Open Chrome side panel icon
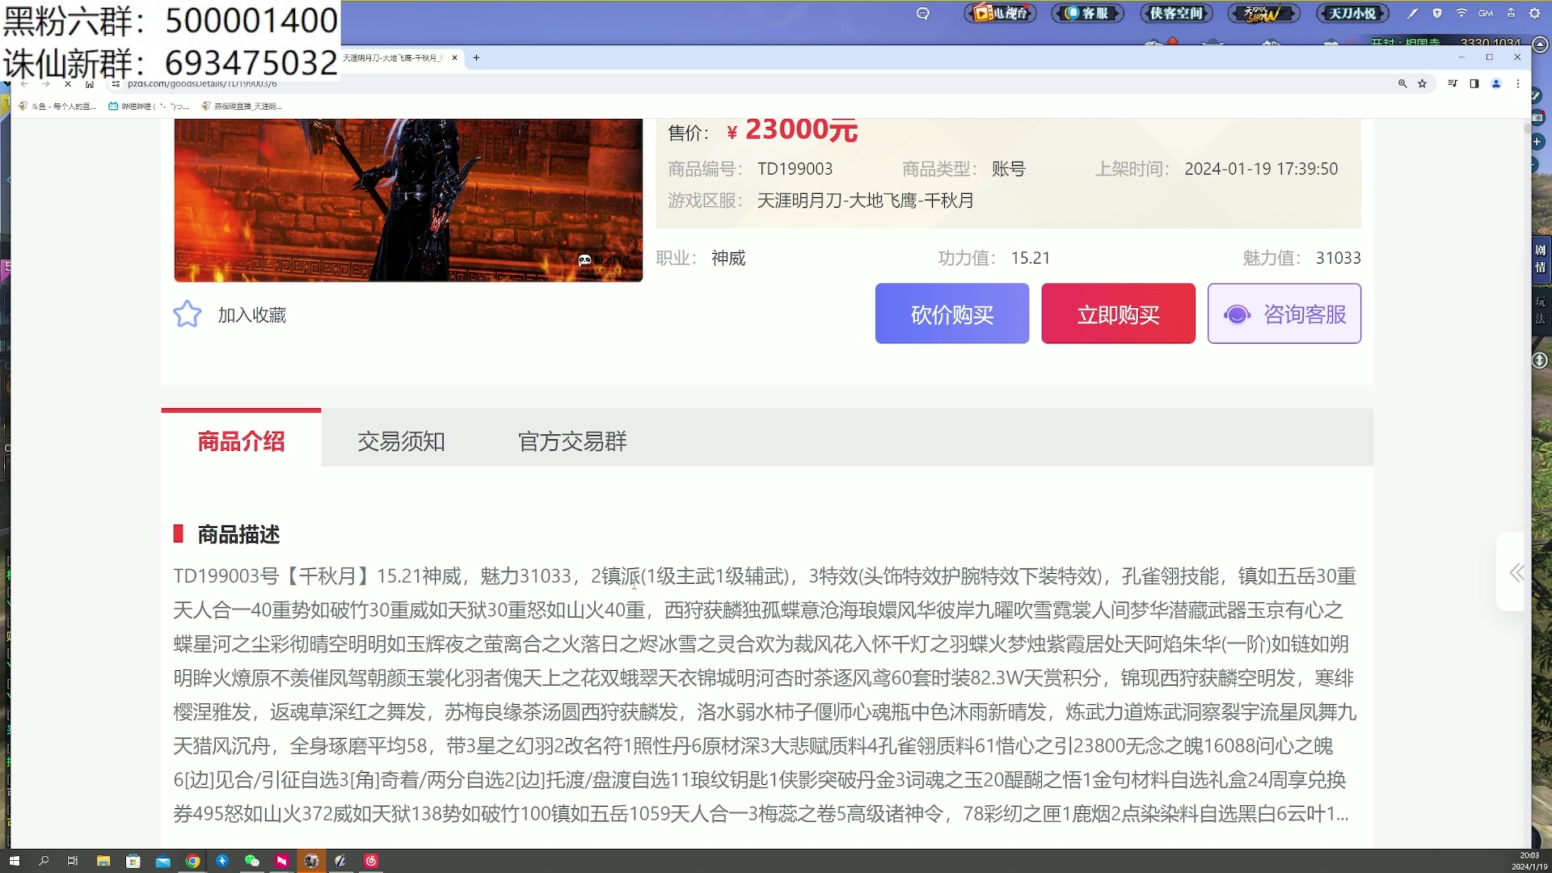The width and height of the screenshot is (1552, 873). click(1474, 83)
